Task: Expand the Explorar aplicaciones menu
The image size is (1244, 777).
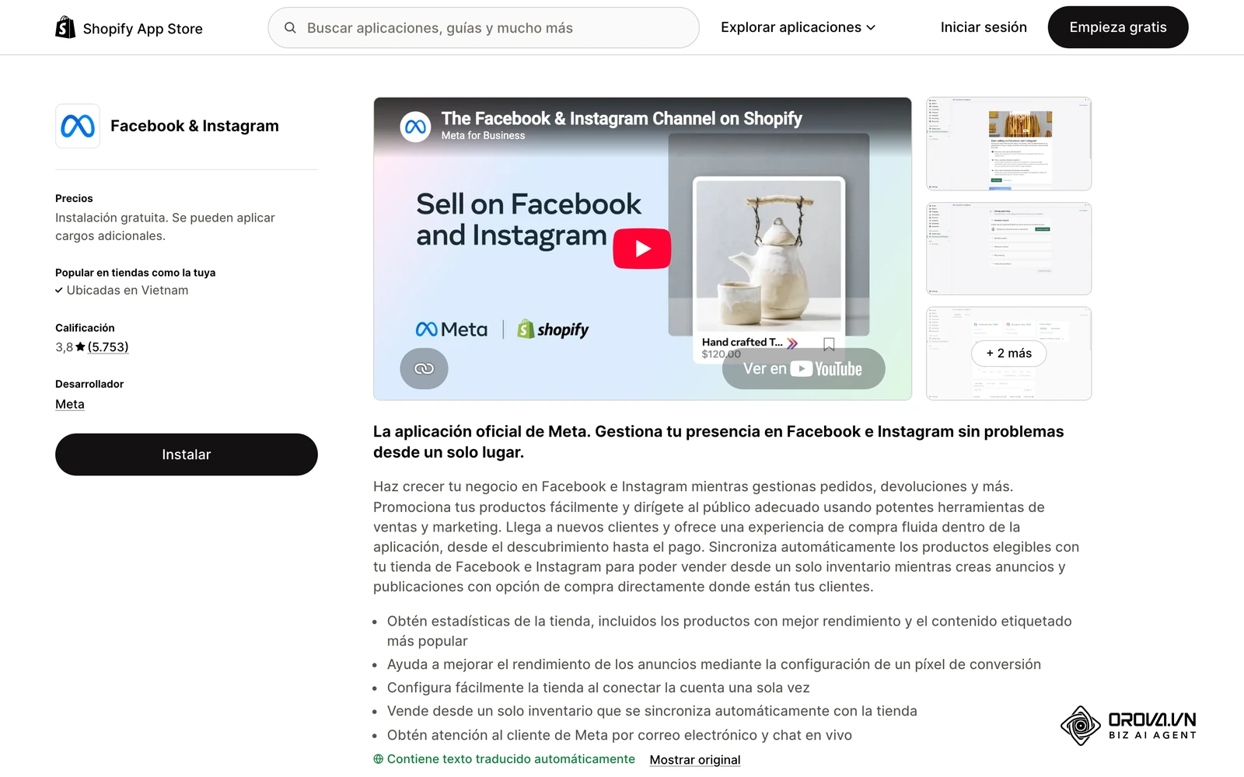Action: tap(798, 27)
